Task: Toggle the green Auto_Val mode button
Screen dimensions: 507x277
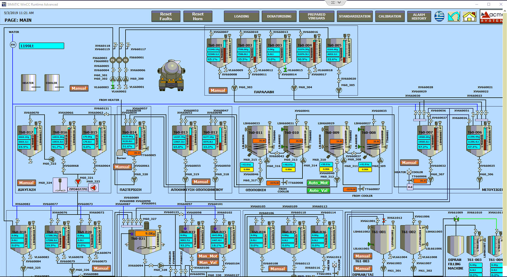Action: pos(318,190)
